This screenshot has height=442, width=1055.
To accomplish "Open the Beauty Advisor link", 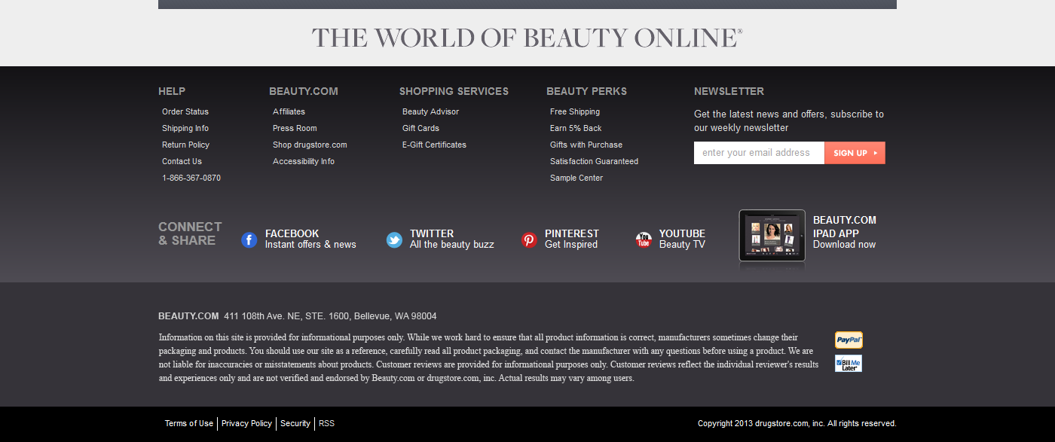I will click(430, 111).
